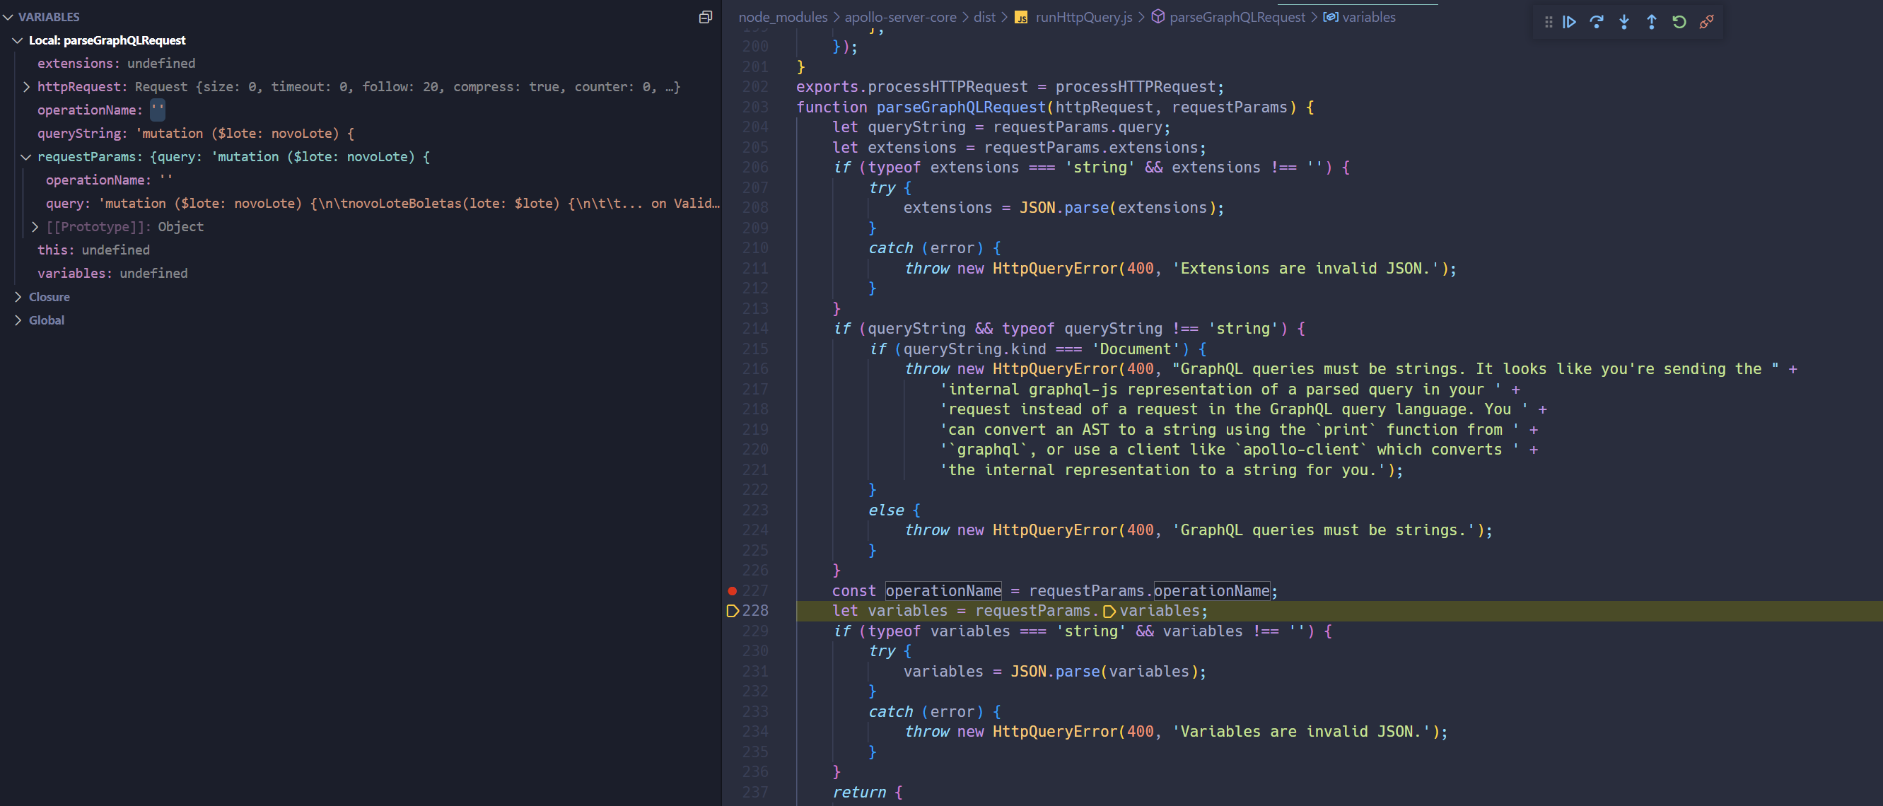
Task: Collapse the requestParams variable
Action: pyautogui.click(x=26, y=156)
